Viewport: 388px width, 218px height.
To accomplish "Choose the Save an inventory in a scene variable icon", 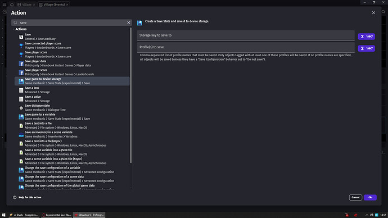I will tap(21, 135).
